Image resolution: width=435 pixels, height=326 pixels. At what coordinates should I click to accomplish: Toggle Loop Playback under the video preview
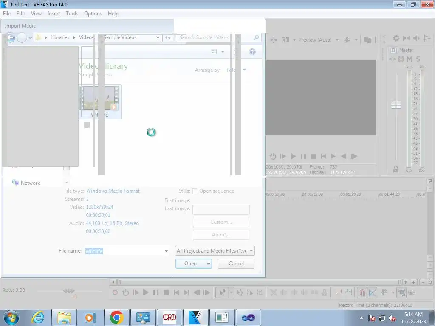(273, 156)
